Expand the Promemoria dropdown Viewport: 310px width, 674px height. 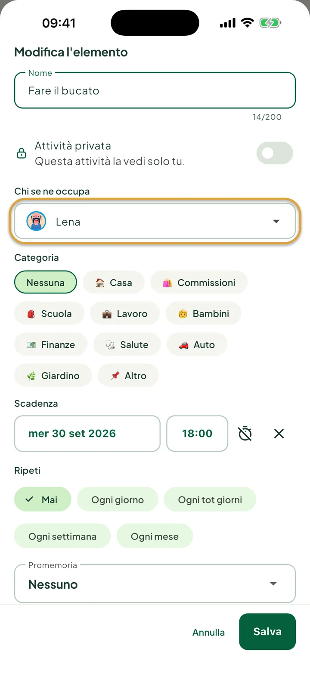click(x=155, y=584)
